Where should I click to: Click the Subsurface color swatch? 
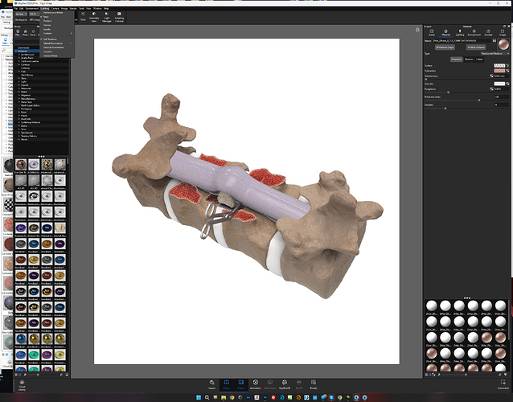(x=499, y=71)
